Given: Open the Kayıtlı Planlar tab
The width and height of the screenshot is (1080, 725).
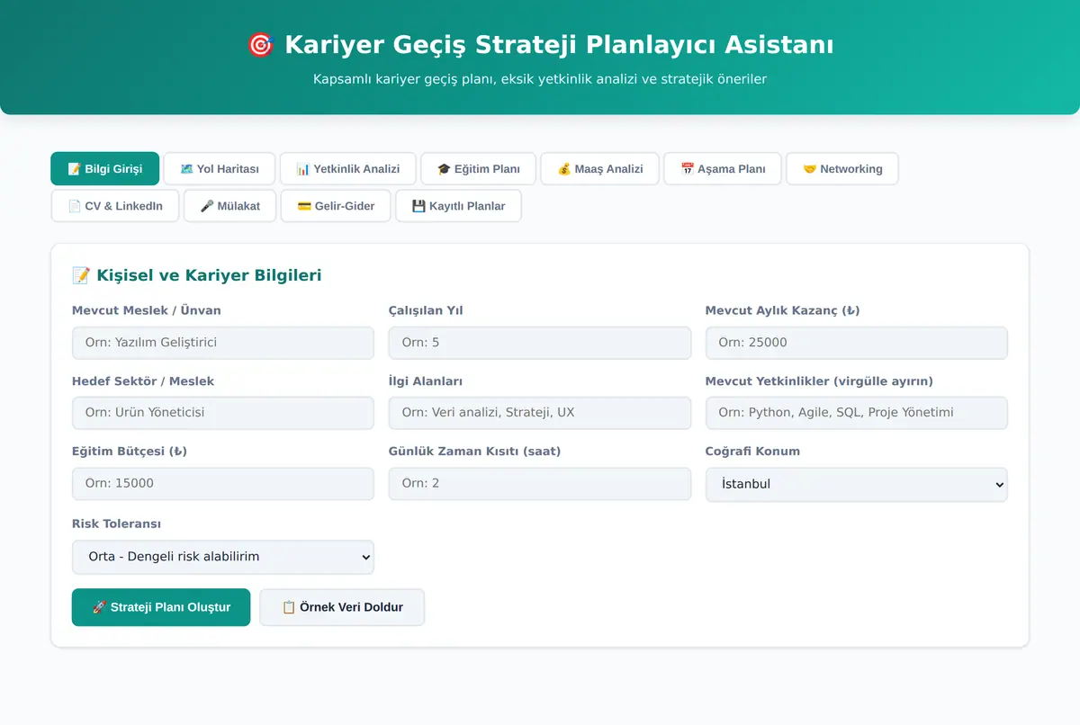Looking at the screenshot, I should tap(458, 206).
